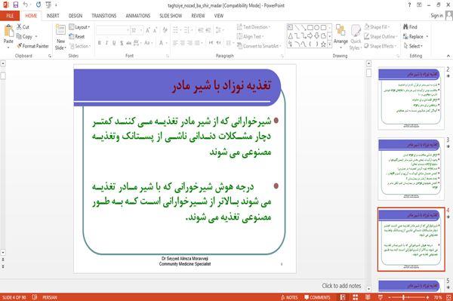The height and width of the screenshot is (301, 453).
Task: Toggle the Notes pane in the status bar
Action: (289, 297)
